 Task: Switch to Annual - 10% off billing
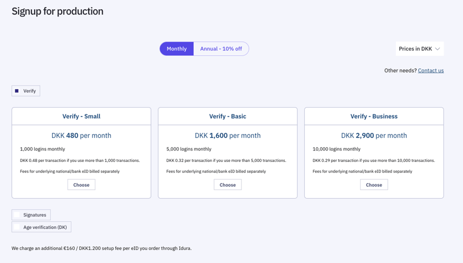pyautogui.click(x=221, y=49)
